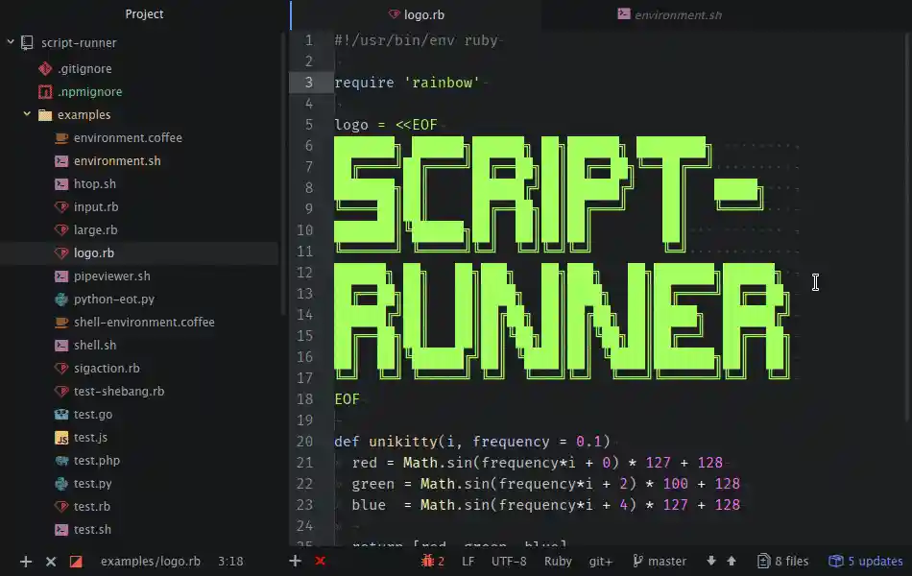Click the gray X icon at bottom left
The image size is (912, 576).
[x=51, y=561]
